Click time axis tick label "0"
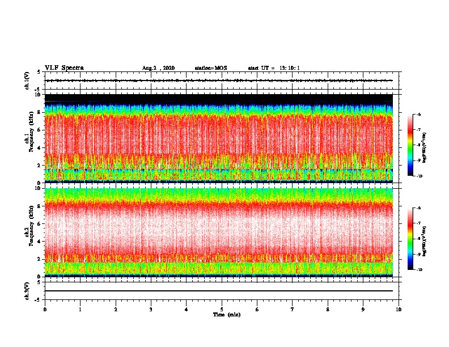449x347 pixels. point(45,310)
